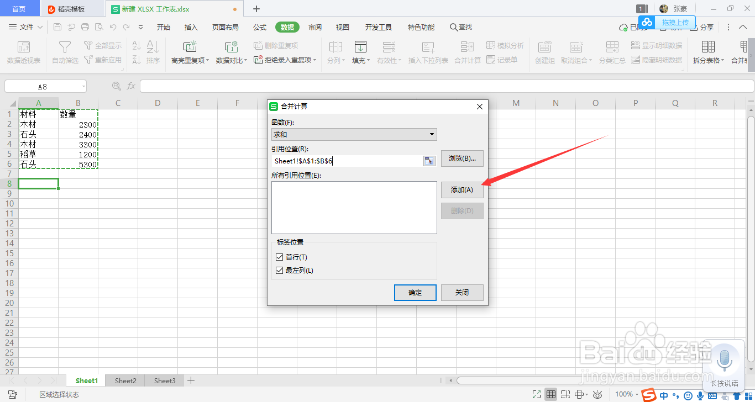Click the add new sheet plus icon
This screenshot has height=402, width=755.
pos(191,380)
